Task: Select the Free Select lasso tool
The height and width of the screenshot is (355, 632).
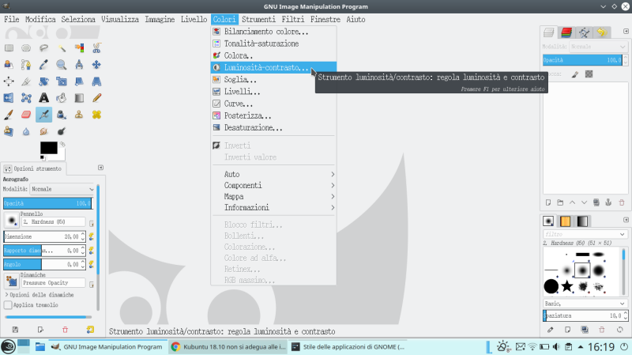Action: [x=44, y=48]
